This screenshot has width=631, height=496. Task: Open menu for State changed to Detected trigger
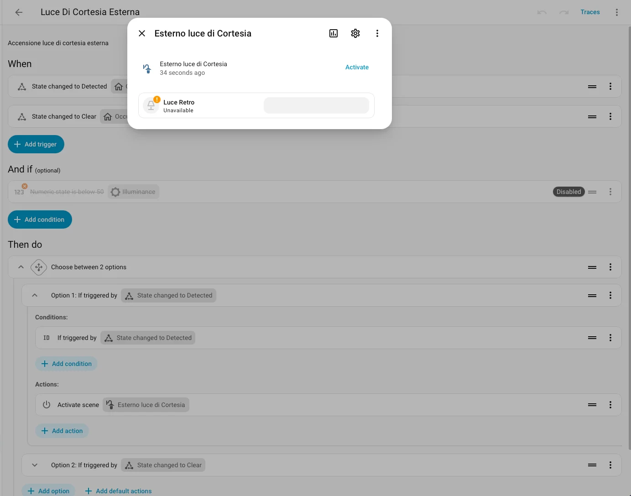click(x=610, y=86)
